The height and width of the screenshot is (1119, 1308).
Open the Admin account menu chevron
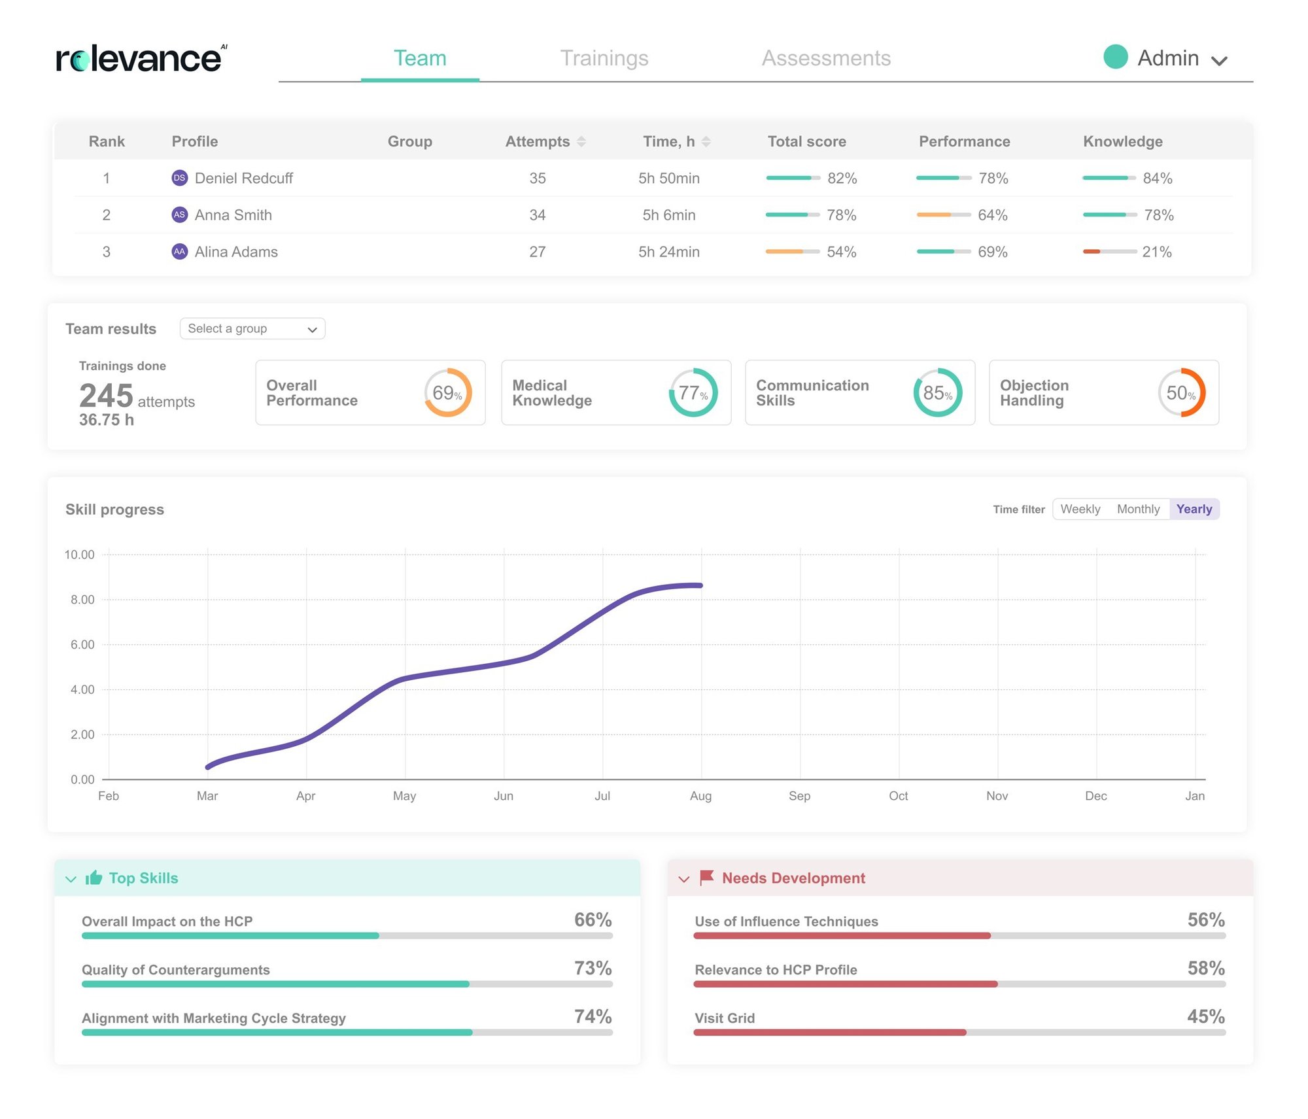tap(1219, 61)
